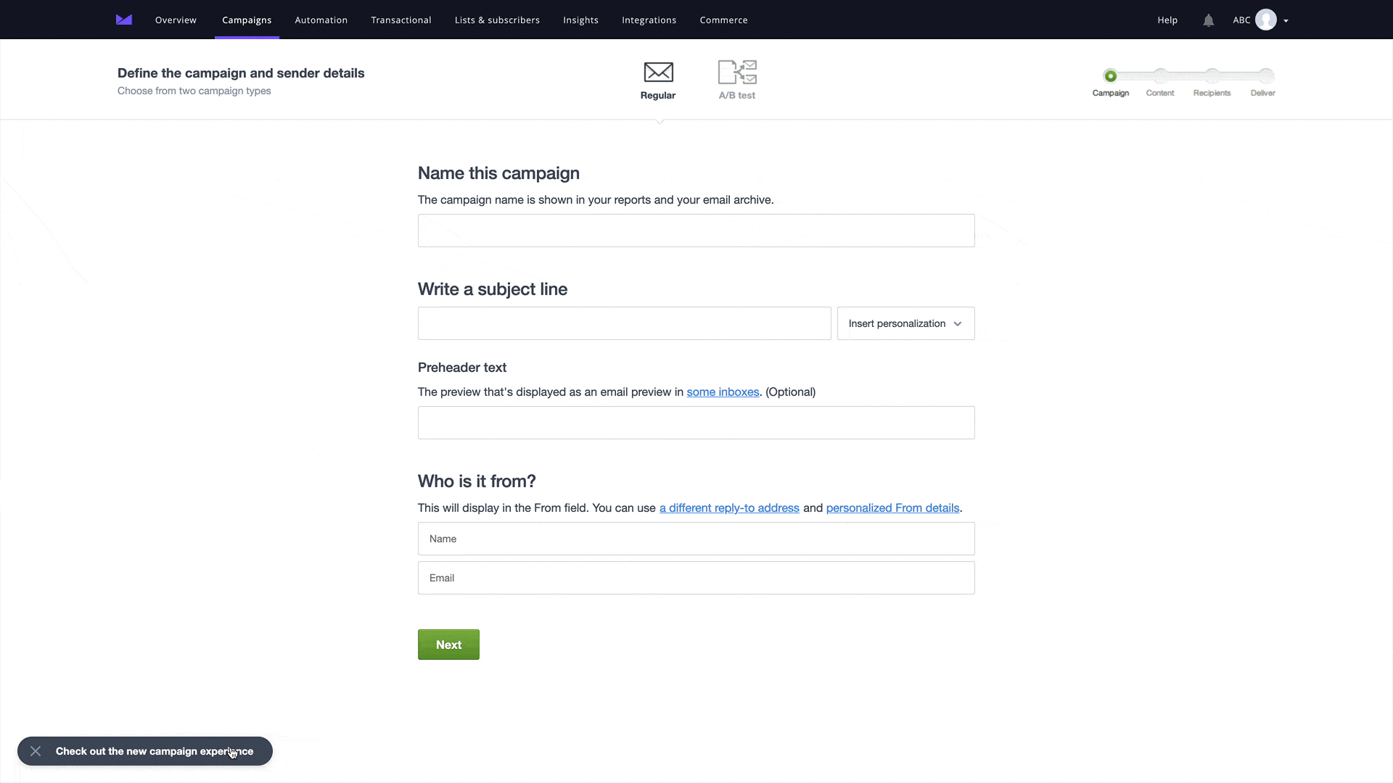
Task: Open 'personalized From details' link
Action: coord(892,508)
